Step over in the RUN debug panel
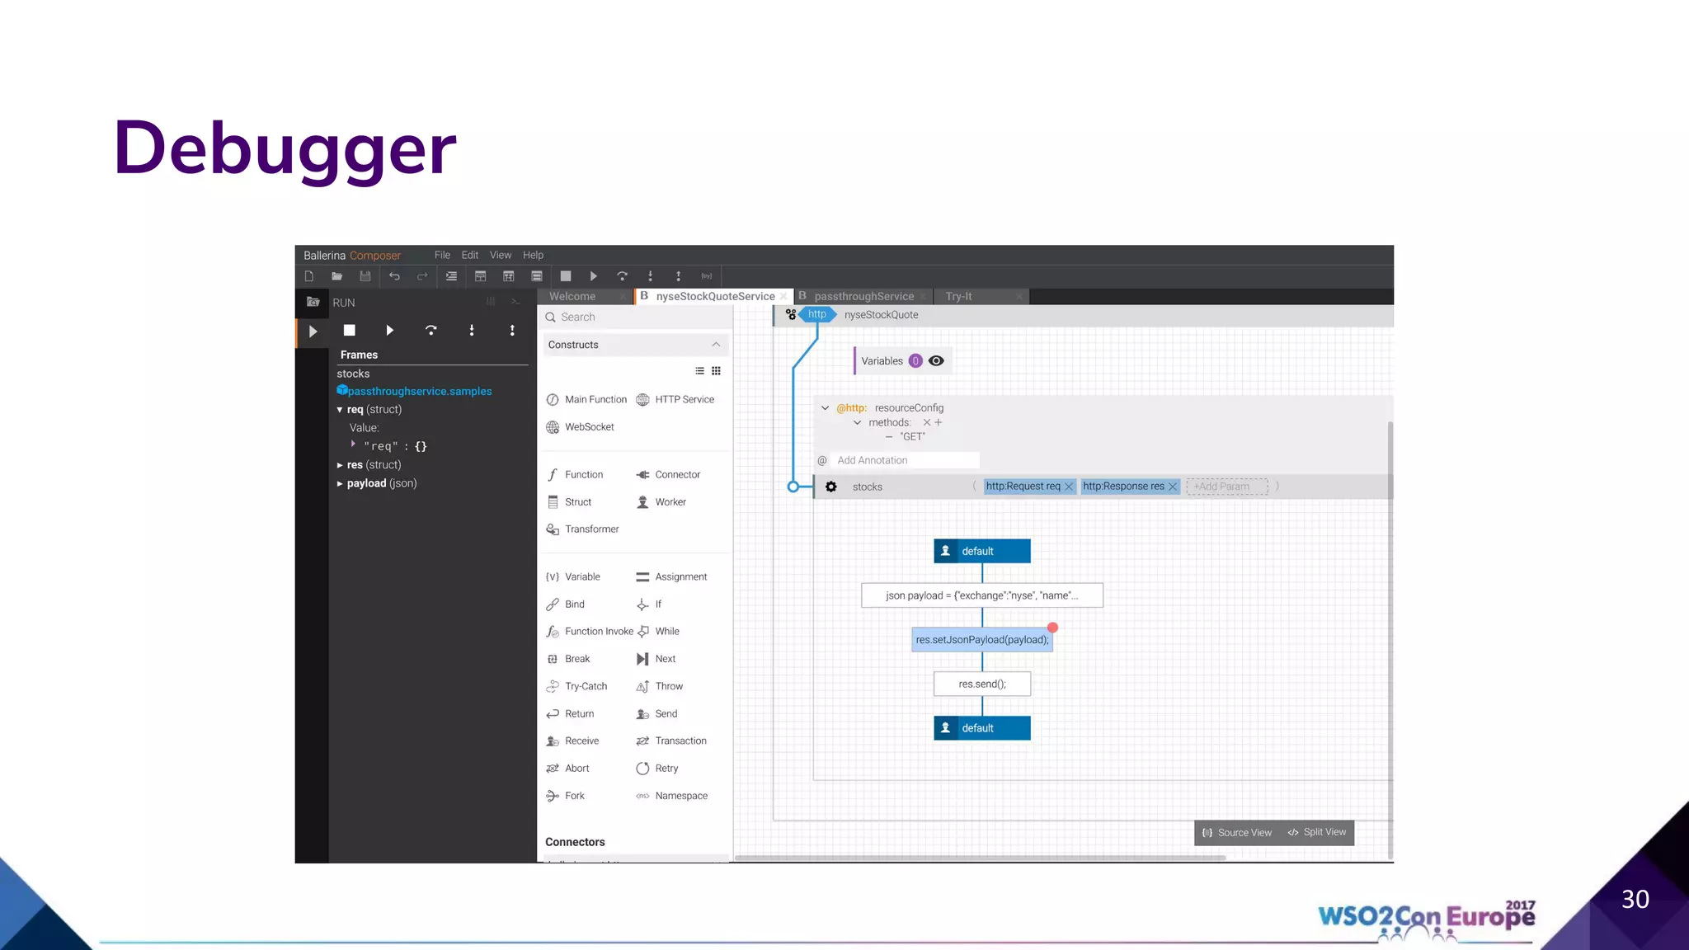 (x=430, y=330)
